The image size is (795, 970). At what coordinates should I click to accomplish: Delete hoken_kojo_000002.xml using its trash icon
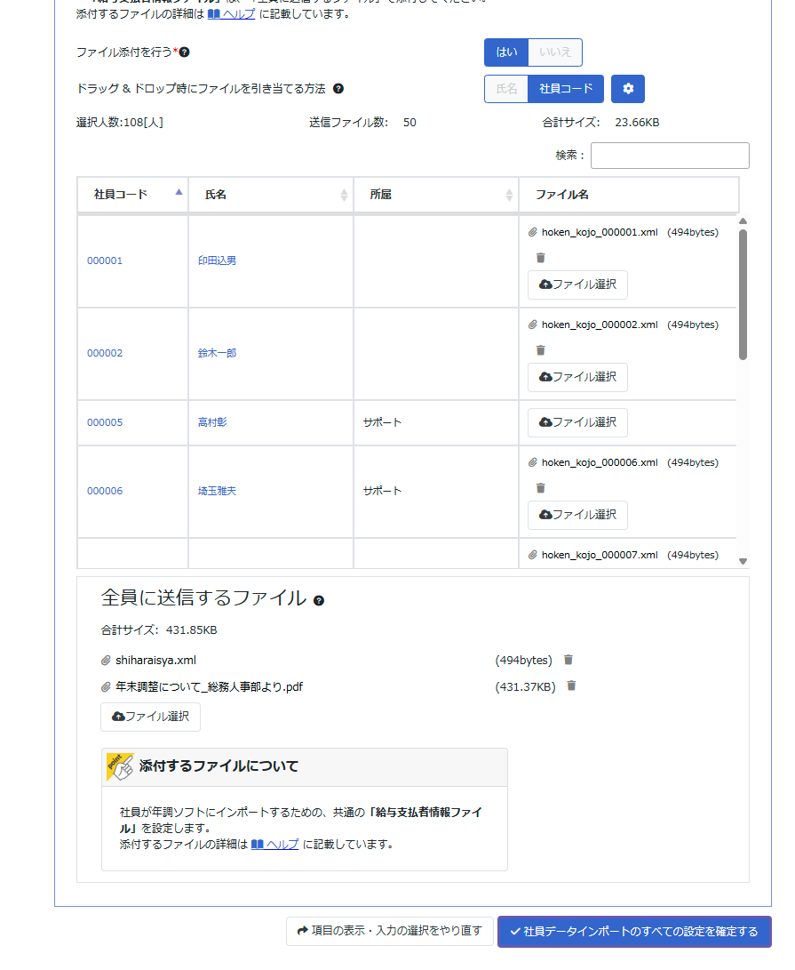[x=540, y=350]
